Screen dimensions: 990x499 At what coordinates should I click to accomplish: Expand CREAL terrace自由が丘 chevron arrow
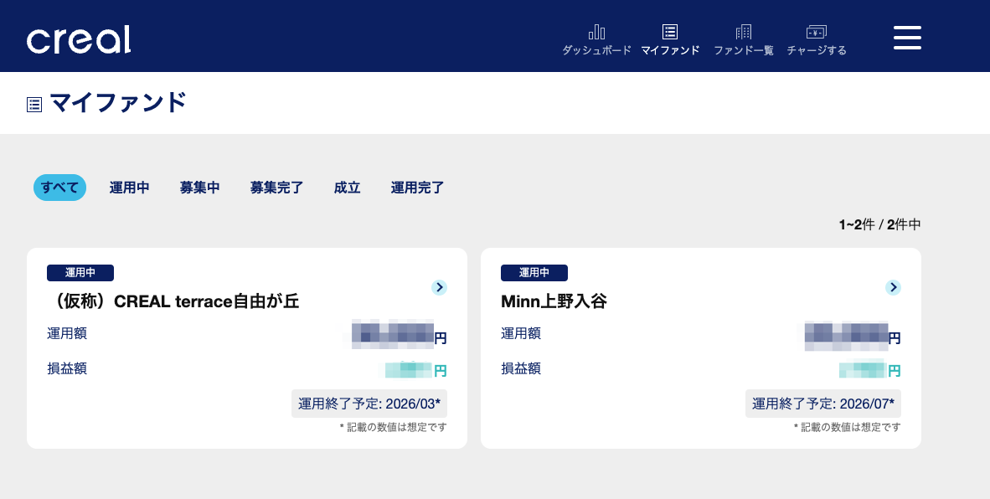click(x=440, y=287)
